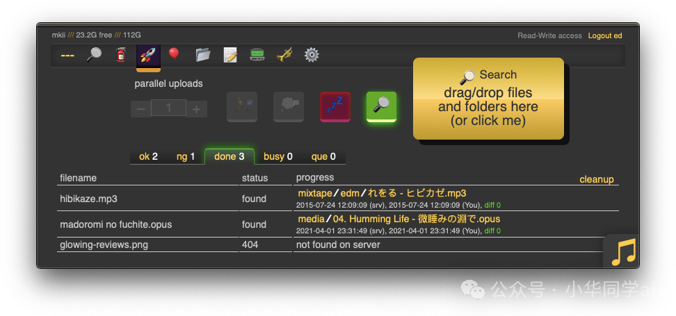Screen dimensions: 676x316
Task: Open the green pager message tab
Action: point(257,55)
